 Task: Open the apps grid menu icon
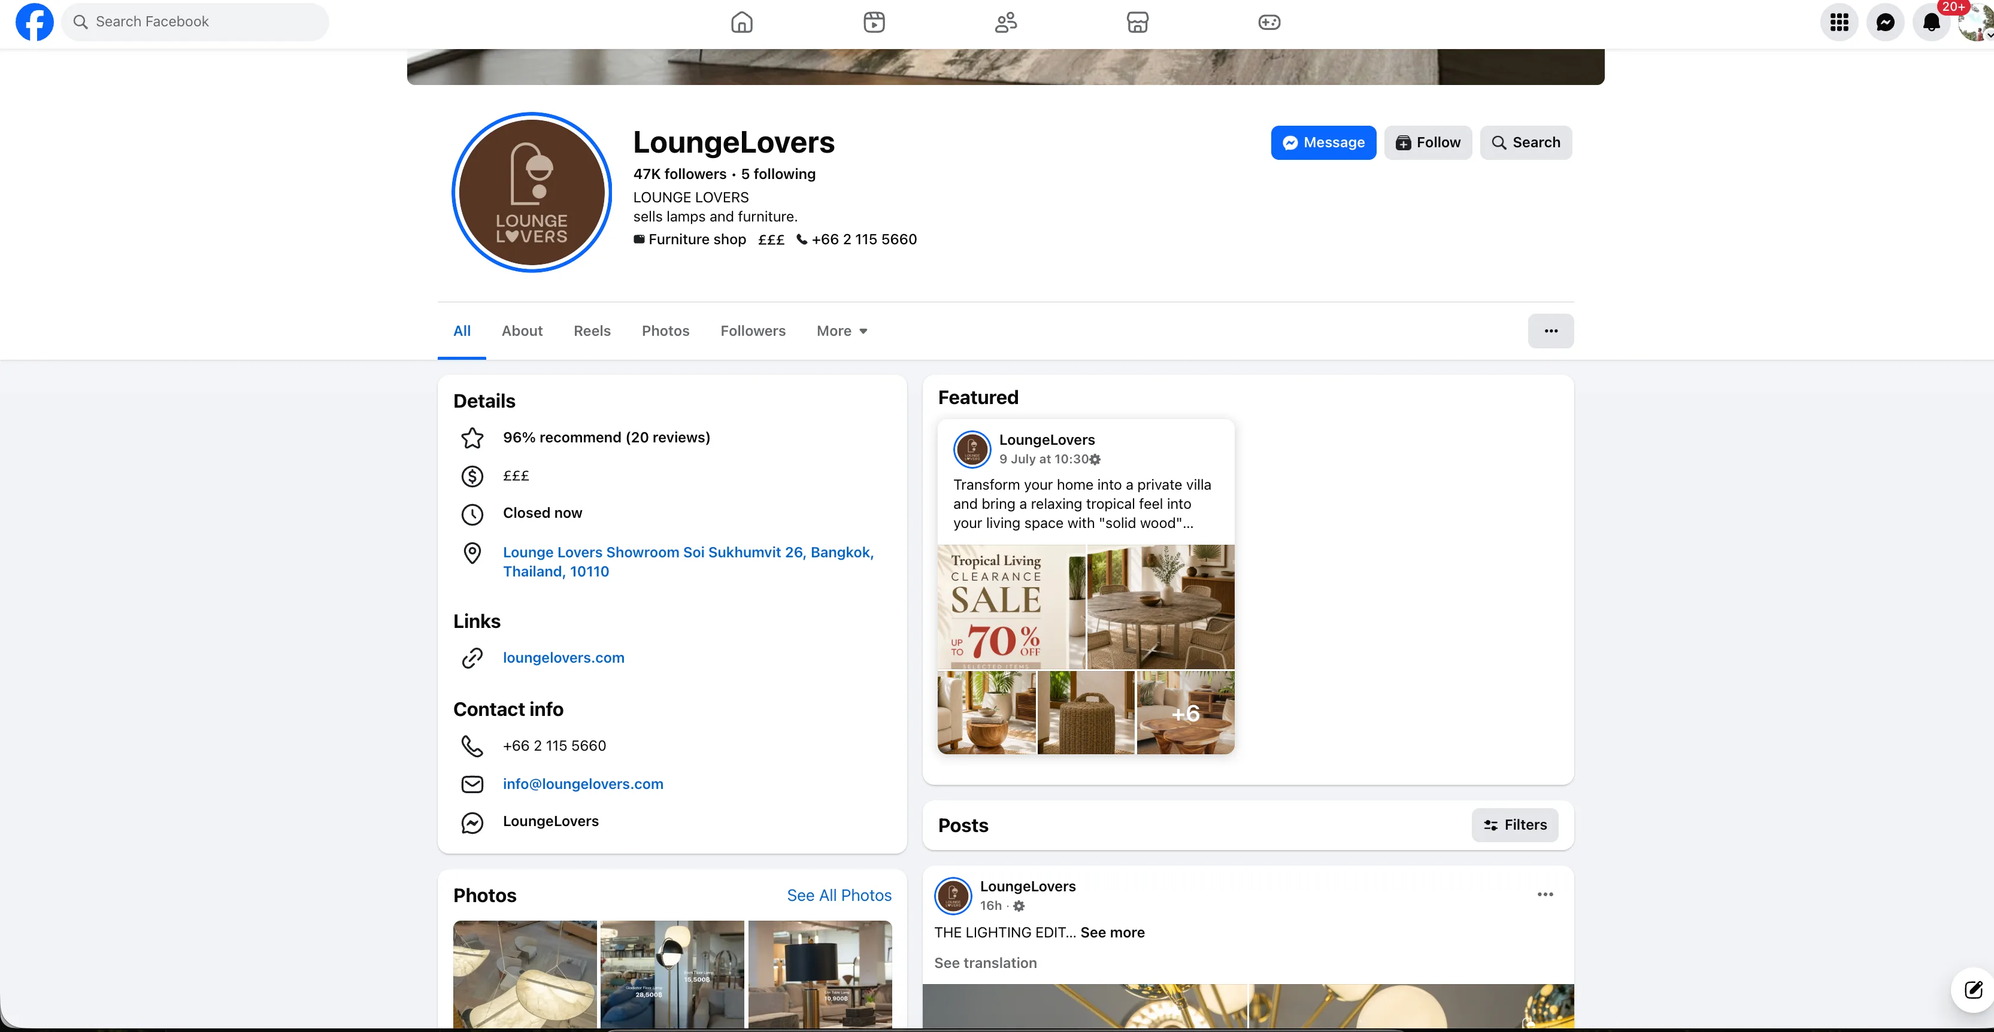1839,22
